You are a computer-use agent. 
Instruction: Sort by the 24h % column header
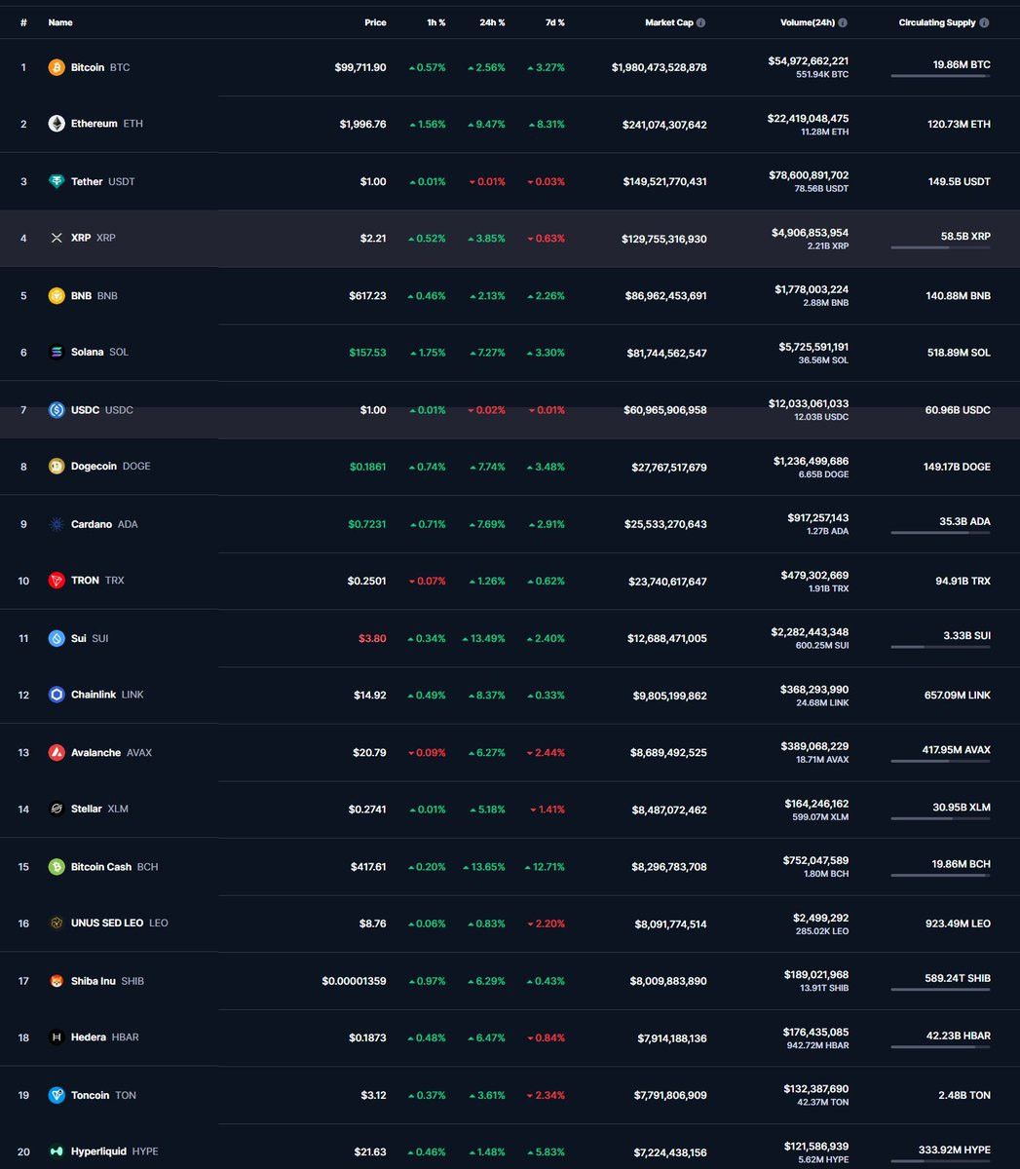492,22
